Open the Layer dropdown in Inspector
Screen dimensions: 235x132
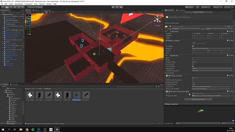(x=219, y=29)
